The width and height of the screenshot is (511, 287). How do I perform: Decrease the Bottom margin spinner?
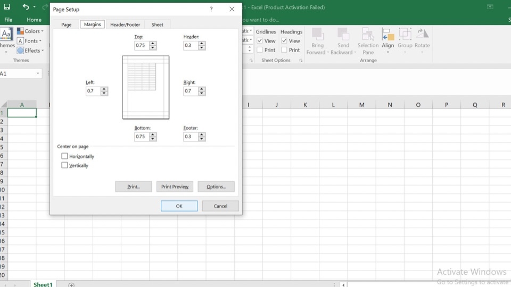pyautogui.click(x=153, y=139)
